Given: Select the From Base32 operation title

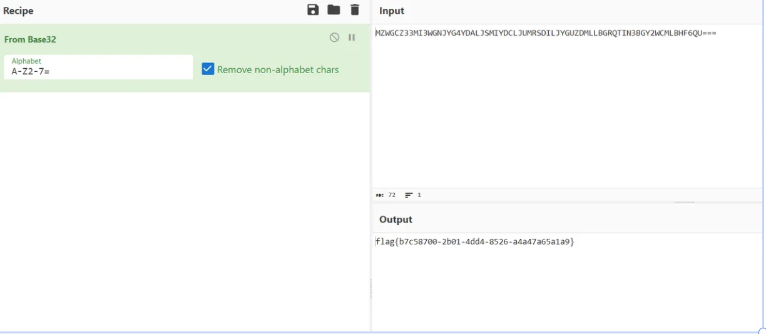Looking at the screenshot, I should coord(30,39).
